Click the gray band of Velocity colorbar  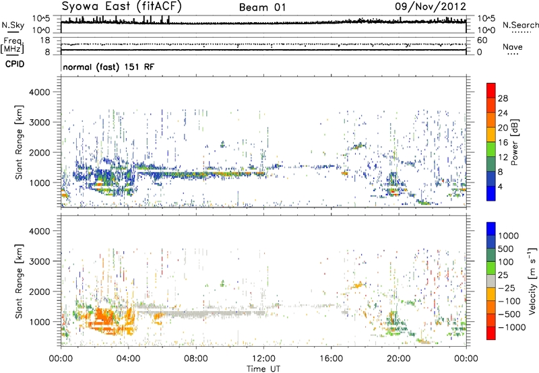(x=491, y=281)
